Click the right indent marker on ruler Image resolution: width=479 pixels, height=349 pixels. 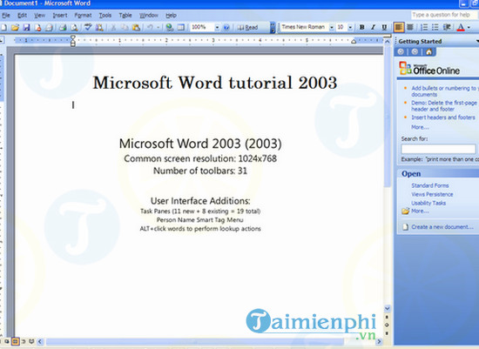coord(354,42)
